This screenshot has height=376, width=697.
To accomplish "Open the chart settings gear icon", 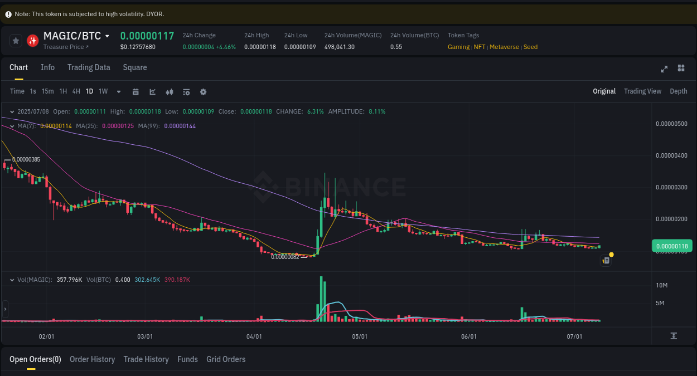I will click(x=203, y=91).
